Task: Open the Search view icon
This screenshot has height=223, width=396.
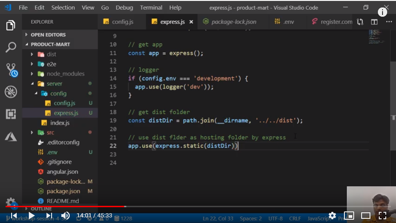Action: (11, 47)
